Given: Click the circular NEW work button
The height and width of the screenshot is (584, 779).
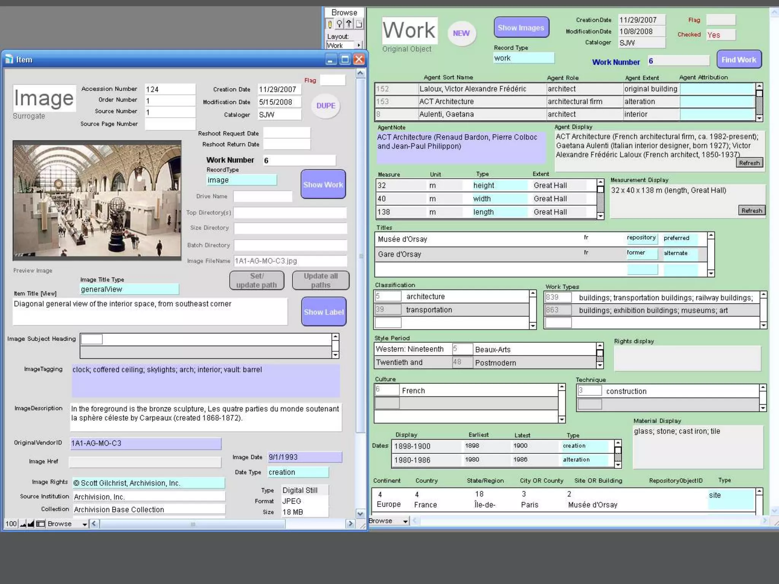Looking at the screenshot, I should click(x=461, y=33).
